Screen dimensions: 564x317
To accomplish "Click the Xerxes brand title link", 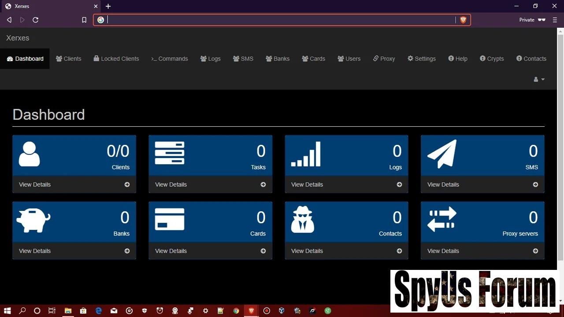I will 18,38.
